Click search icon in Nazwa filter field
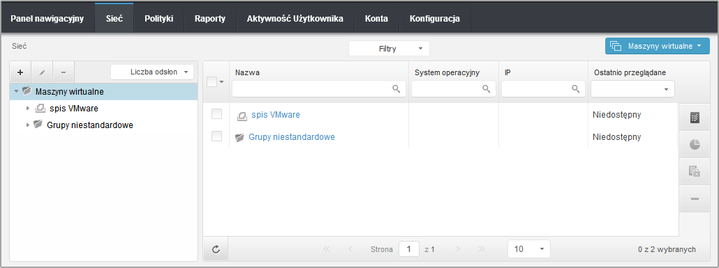This screenshot has height=268, width=719. coord(396,89)
